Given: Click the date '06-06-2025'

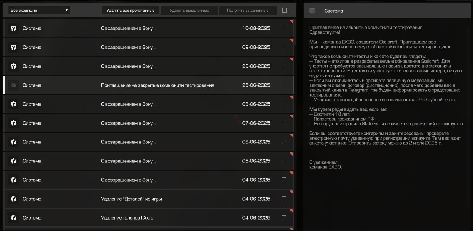Looking at the screenshot, I should pos(256,142).
